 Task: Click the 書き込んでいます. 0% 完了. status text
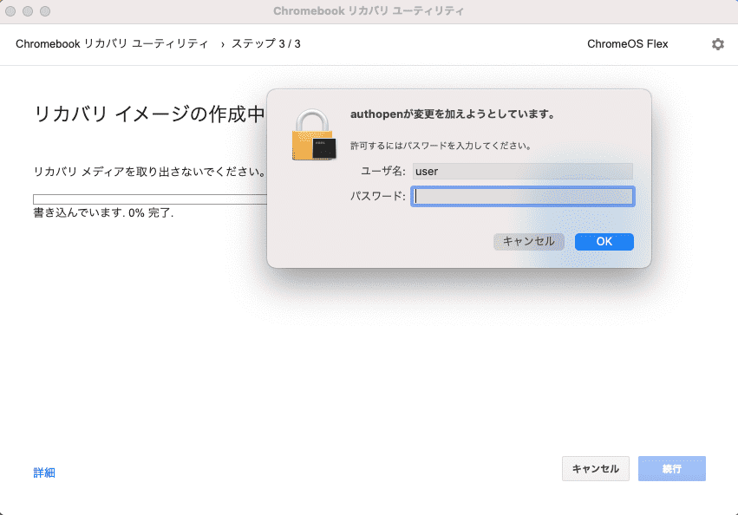pyautogui.click(x=103, y=212)
